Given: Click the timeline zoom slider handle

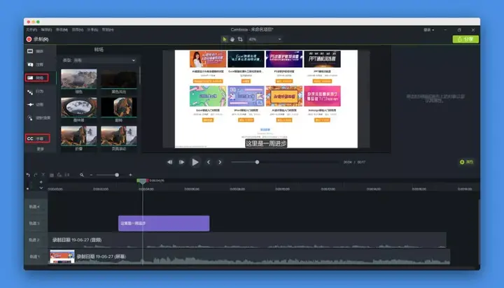Looking at the screenshot, I should pyautogui.click(x=117, y=175).
